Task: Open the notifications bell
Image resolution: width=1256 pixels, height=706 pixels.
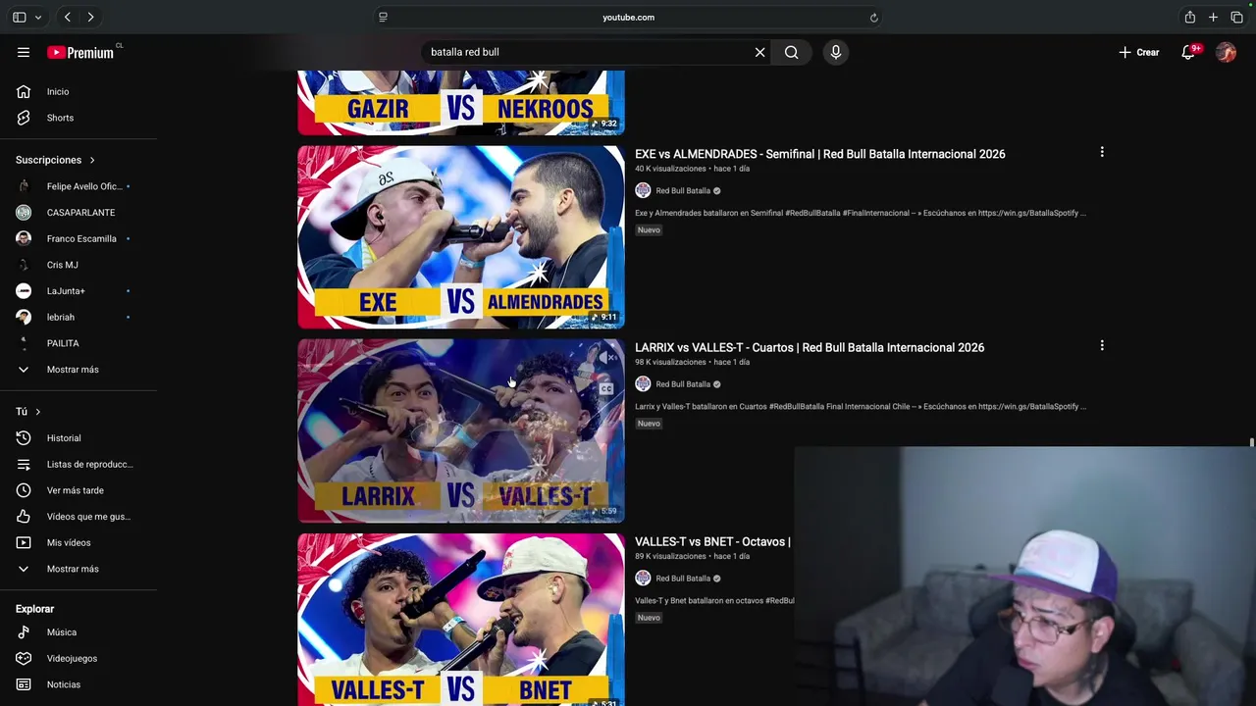Action: click(1188, 52)
